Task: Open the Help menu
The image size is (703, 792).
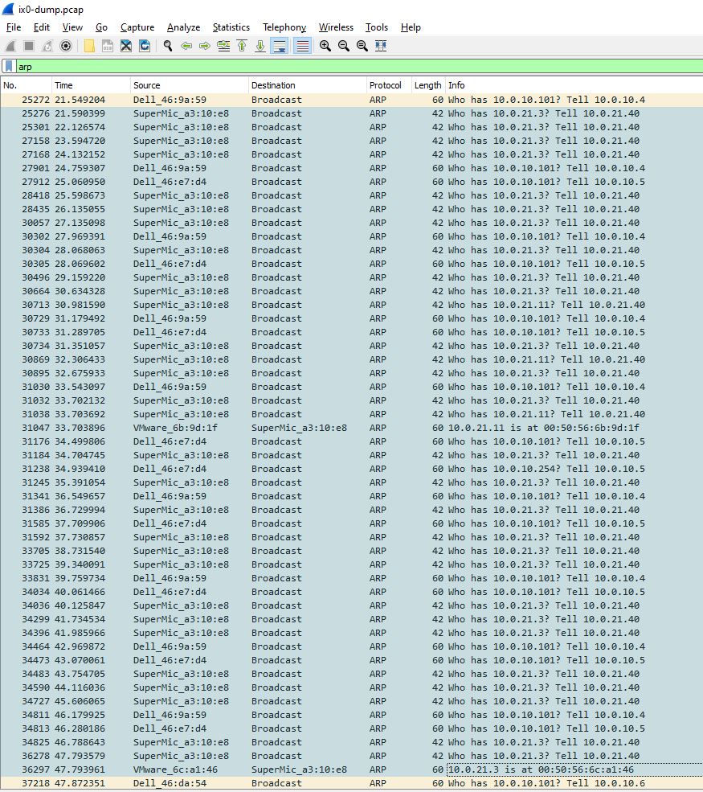Action: pyautogui.click(x=411, y=27)
